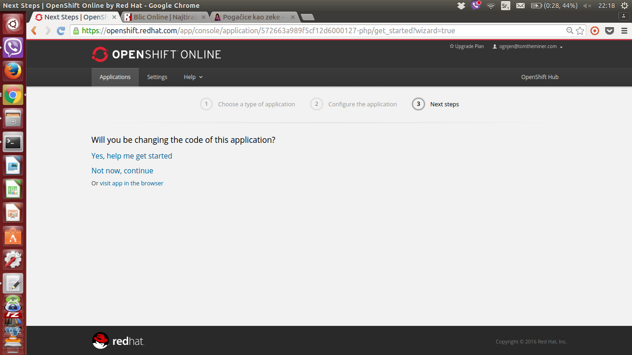Image resolution: width=632 pixels, height=355 pixels.
Task: Open the Wi-Fi network indicator
Action: tap(491, 6)
